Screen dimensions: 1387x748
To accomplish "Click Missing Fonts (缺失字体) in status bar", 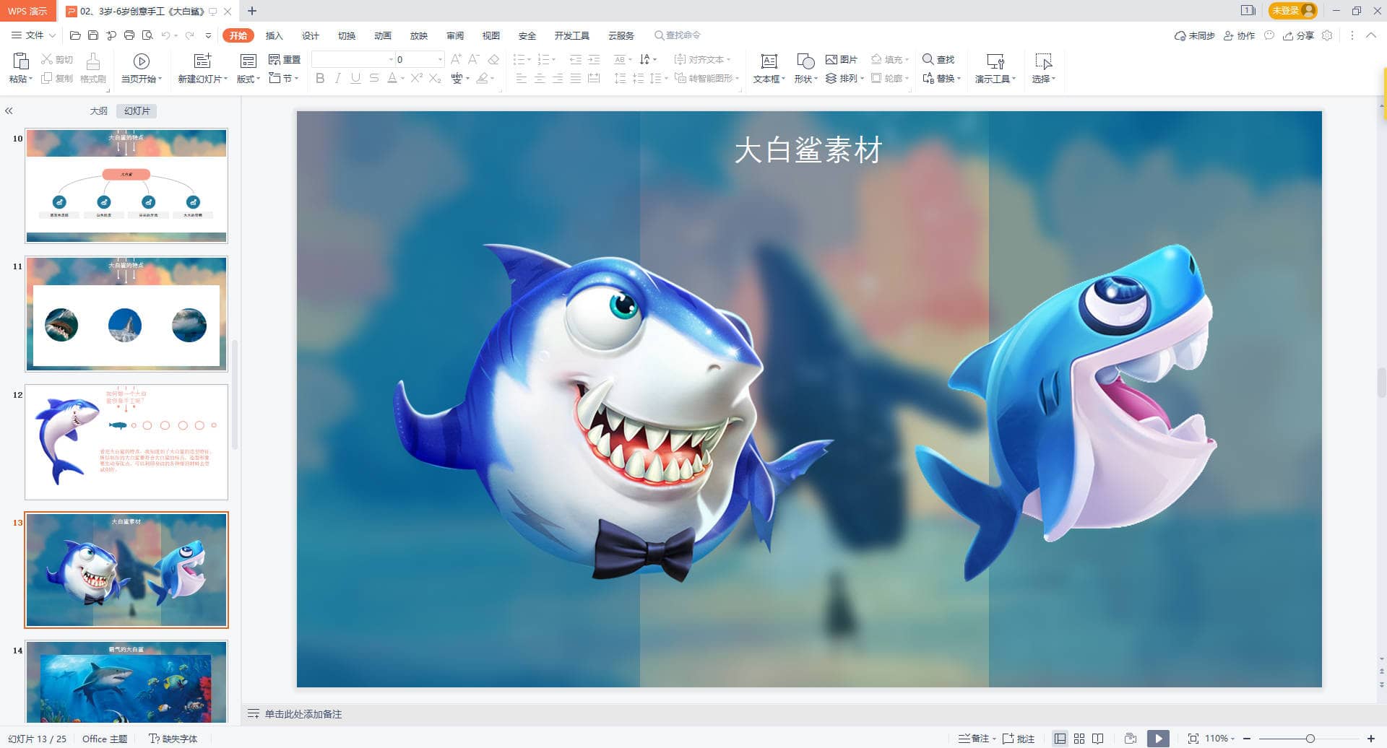I will [x=173, y=739].
